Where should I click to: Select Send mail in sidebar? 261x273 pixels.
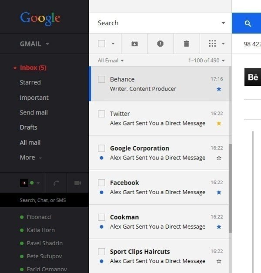pyautogui.click(x=34, y=112)
